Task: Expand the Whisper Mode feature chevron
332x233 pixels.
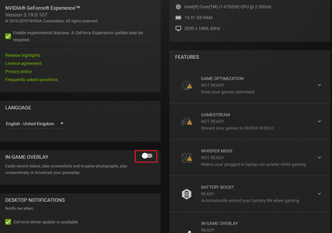Action: [x=319, y=157]
